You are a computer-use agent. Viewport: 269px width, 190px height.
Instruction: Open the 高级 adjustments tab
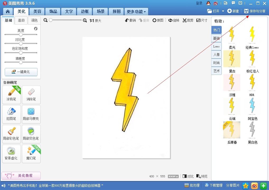(21, 21)
